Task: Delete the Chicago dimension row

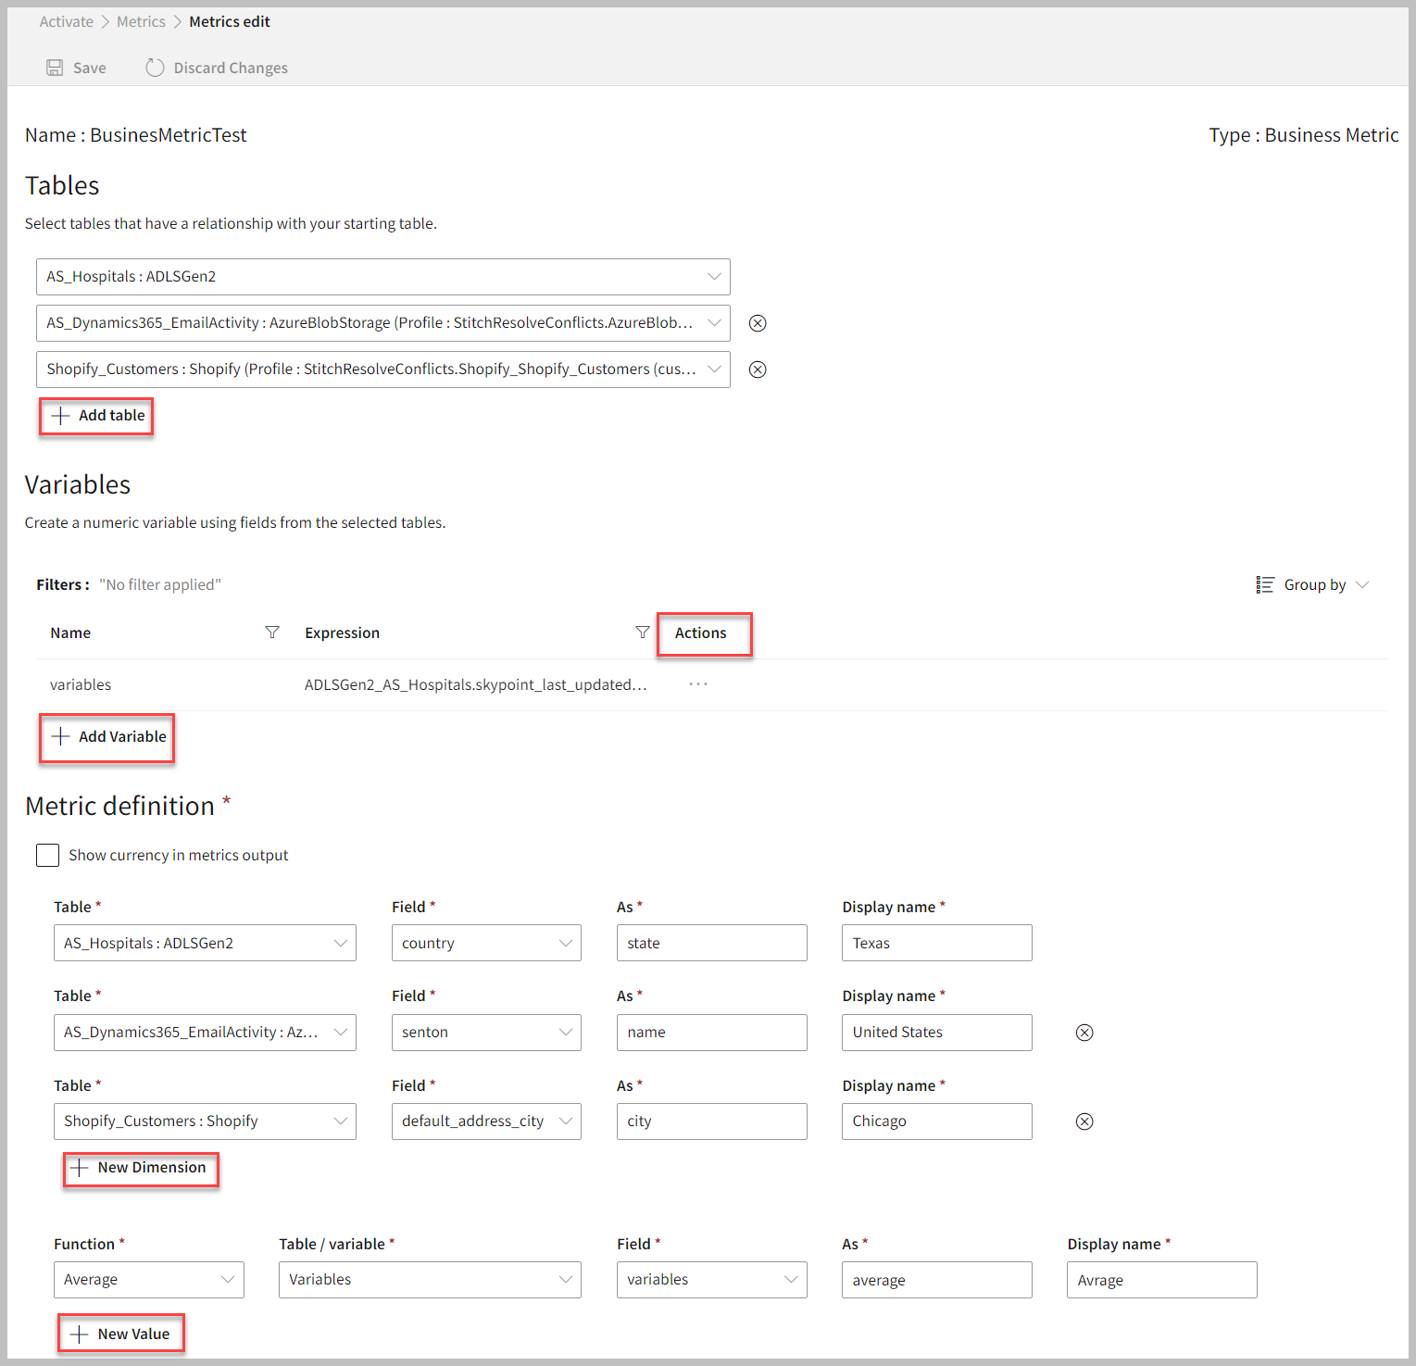Action: click(x=1084, y=1122)
